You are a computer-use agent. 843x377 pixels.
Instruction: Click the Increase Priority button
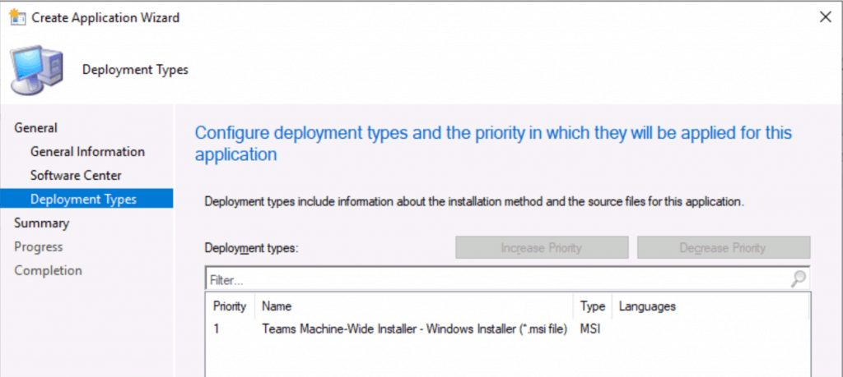pyautogui.click(x=542, y=248)
